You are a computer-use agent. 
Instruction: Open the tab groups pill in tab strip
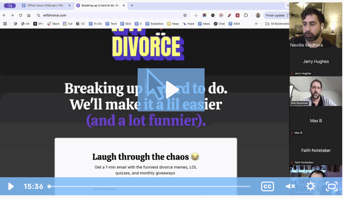pyautogui.click(x=10, y=6)
